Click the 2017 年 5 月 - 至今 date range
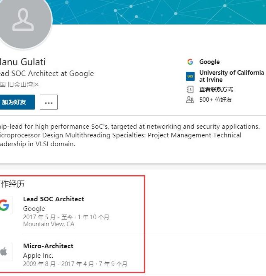 [48, 217]
